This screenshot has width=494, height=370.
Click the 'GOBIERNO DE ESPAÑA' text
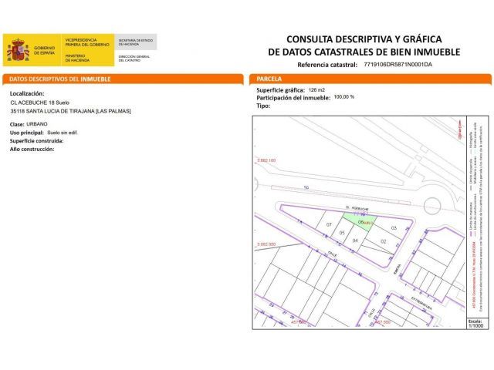45,50
